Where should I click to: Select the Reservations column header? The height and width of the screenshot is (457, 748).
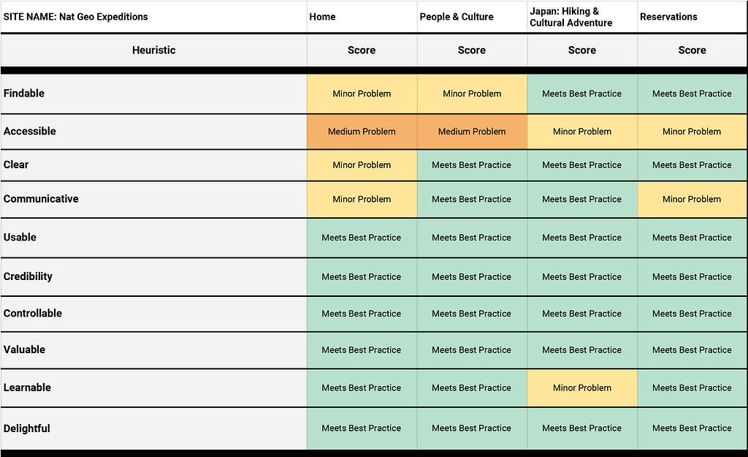(692, 17)
